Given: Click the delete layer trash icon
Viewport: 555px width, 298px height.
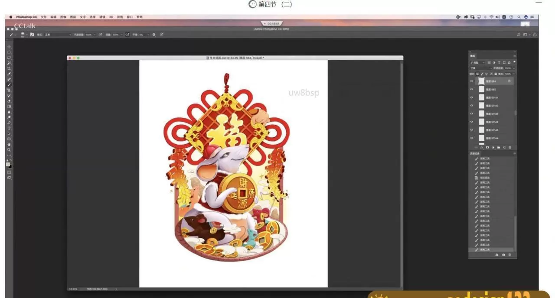Looking at the screenshot, I should 510,147.
